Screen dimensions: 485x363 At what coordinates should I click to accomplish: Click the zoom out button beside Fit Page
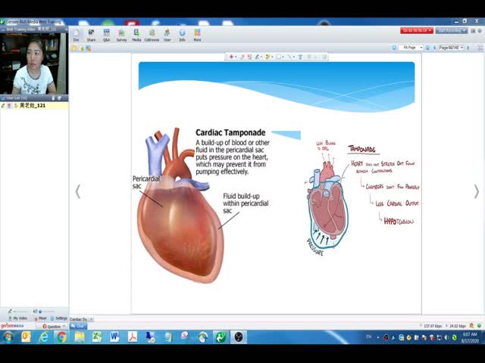coord(394,48)
